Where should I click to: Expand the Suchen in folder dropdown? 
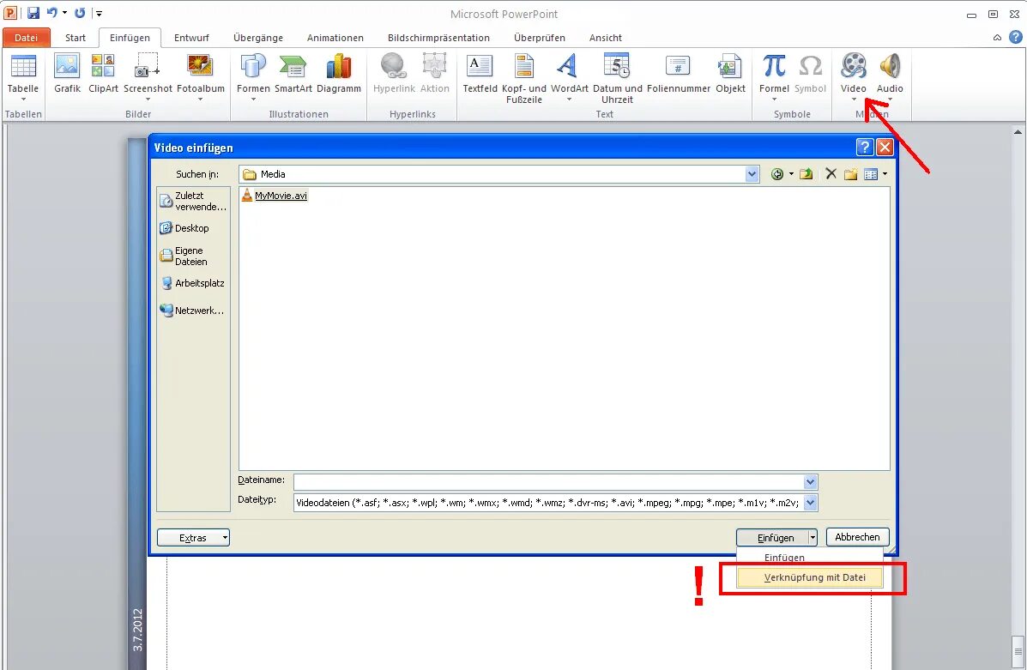(x=752, y=174)
